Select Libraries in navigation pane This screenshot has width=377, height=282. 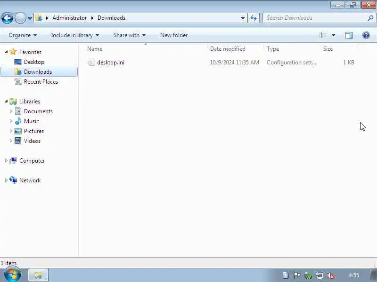pyautogui.click(x=30, y=102)
